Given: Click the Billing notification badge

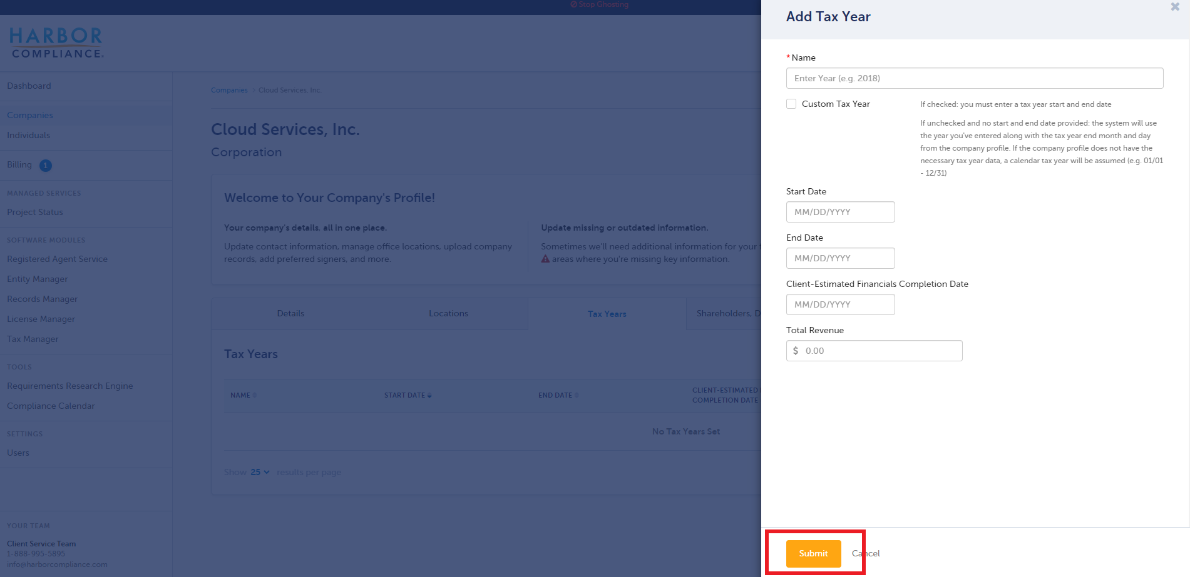Looking at the screenshot, I should click(46, 166).
